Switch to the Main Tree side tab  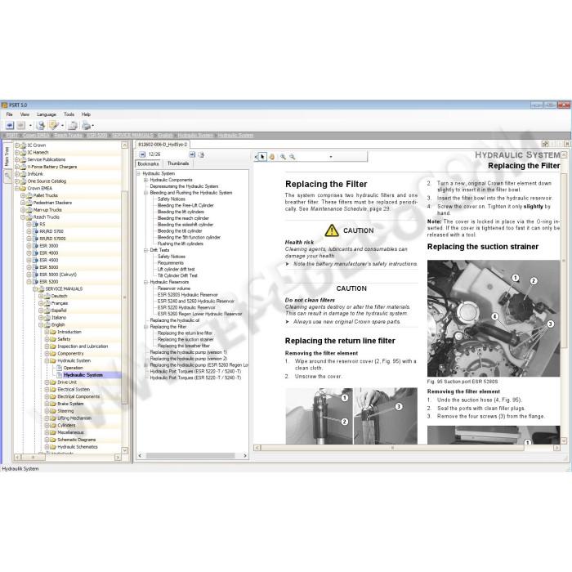pos(7,157)
